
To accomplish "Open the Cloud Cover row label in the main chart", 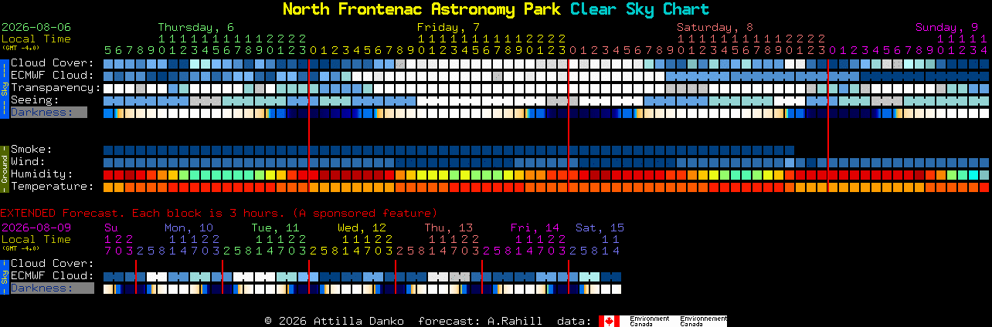I will click(x=53, y=63).
